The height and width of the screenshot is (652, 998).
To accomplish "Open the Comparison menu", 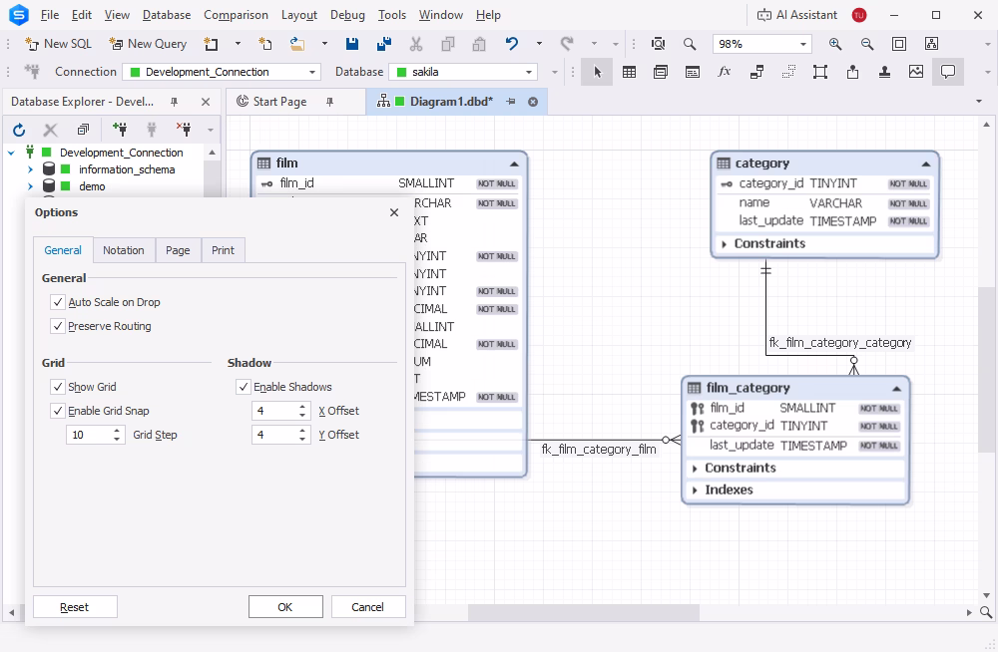I will pyautogui.click(x=236, y=15).
